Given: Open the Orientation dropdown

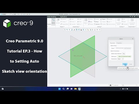Looking at the screenshot, I should [123, 59].
